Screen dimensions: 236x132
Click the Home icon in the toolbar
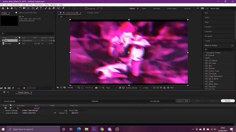pos(3,8)
